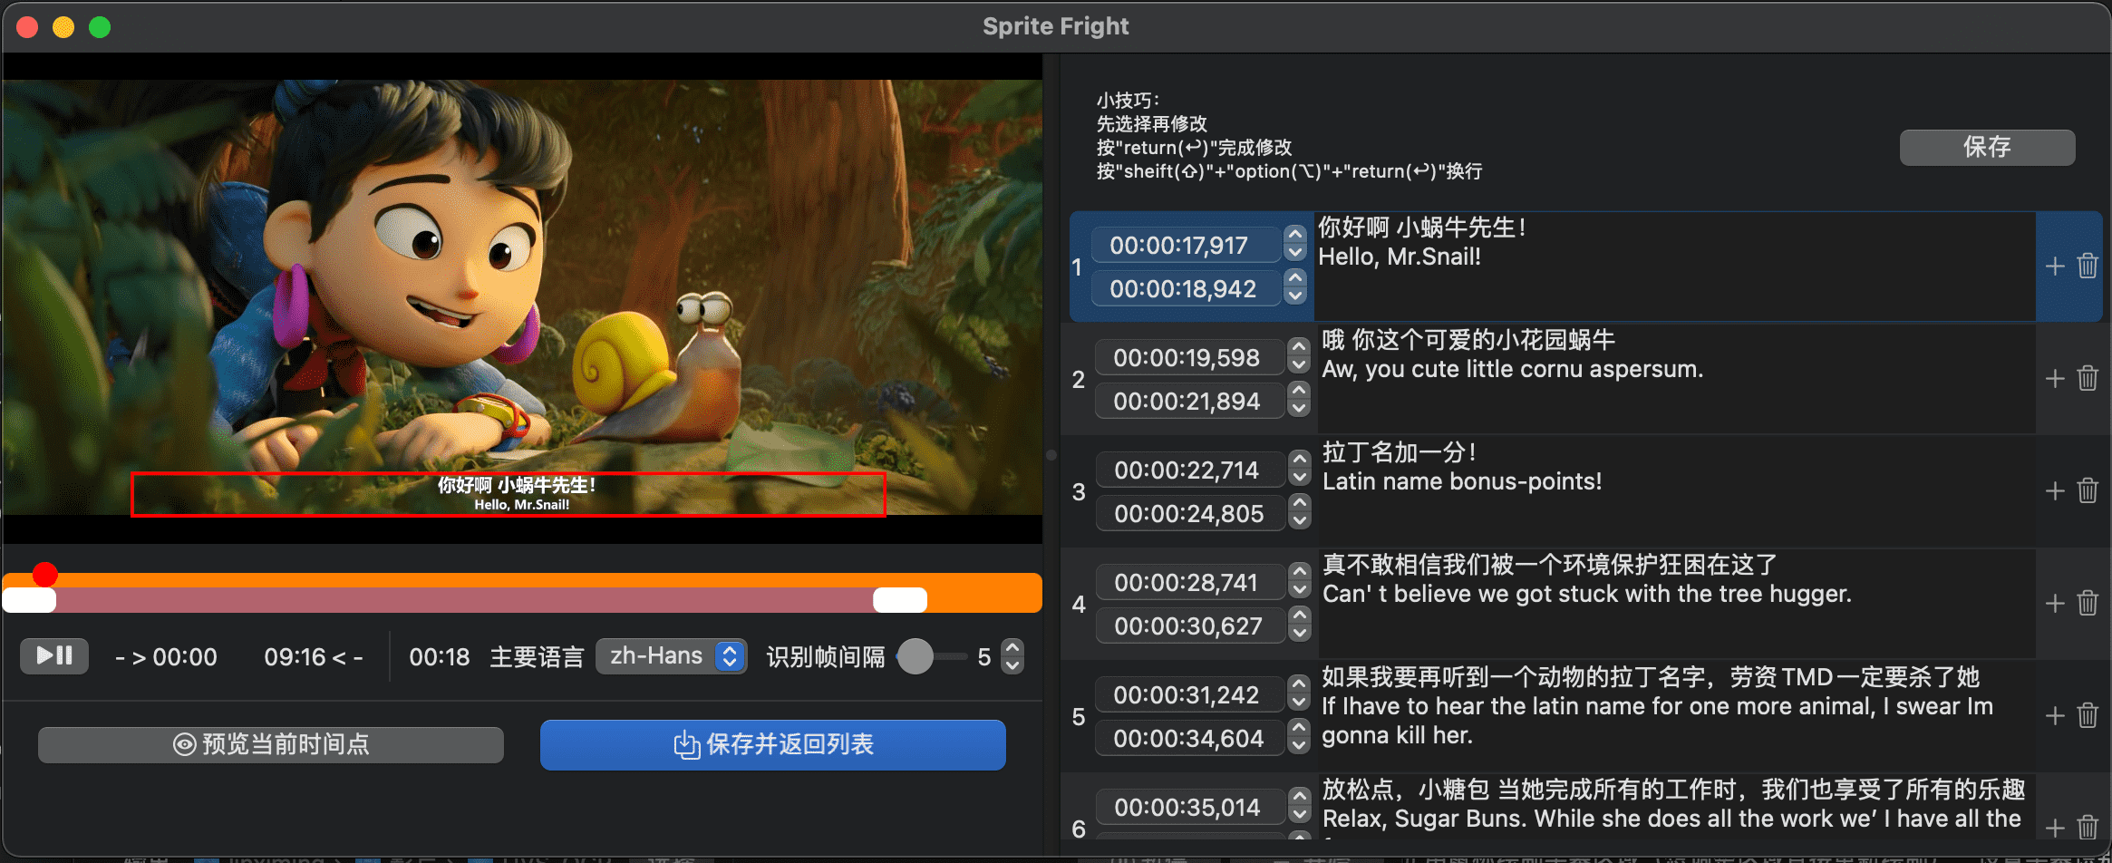Use stepper beside 00:00:31,242

(x=1299, y=694)
